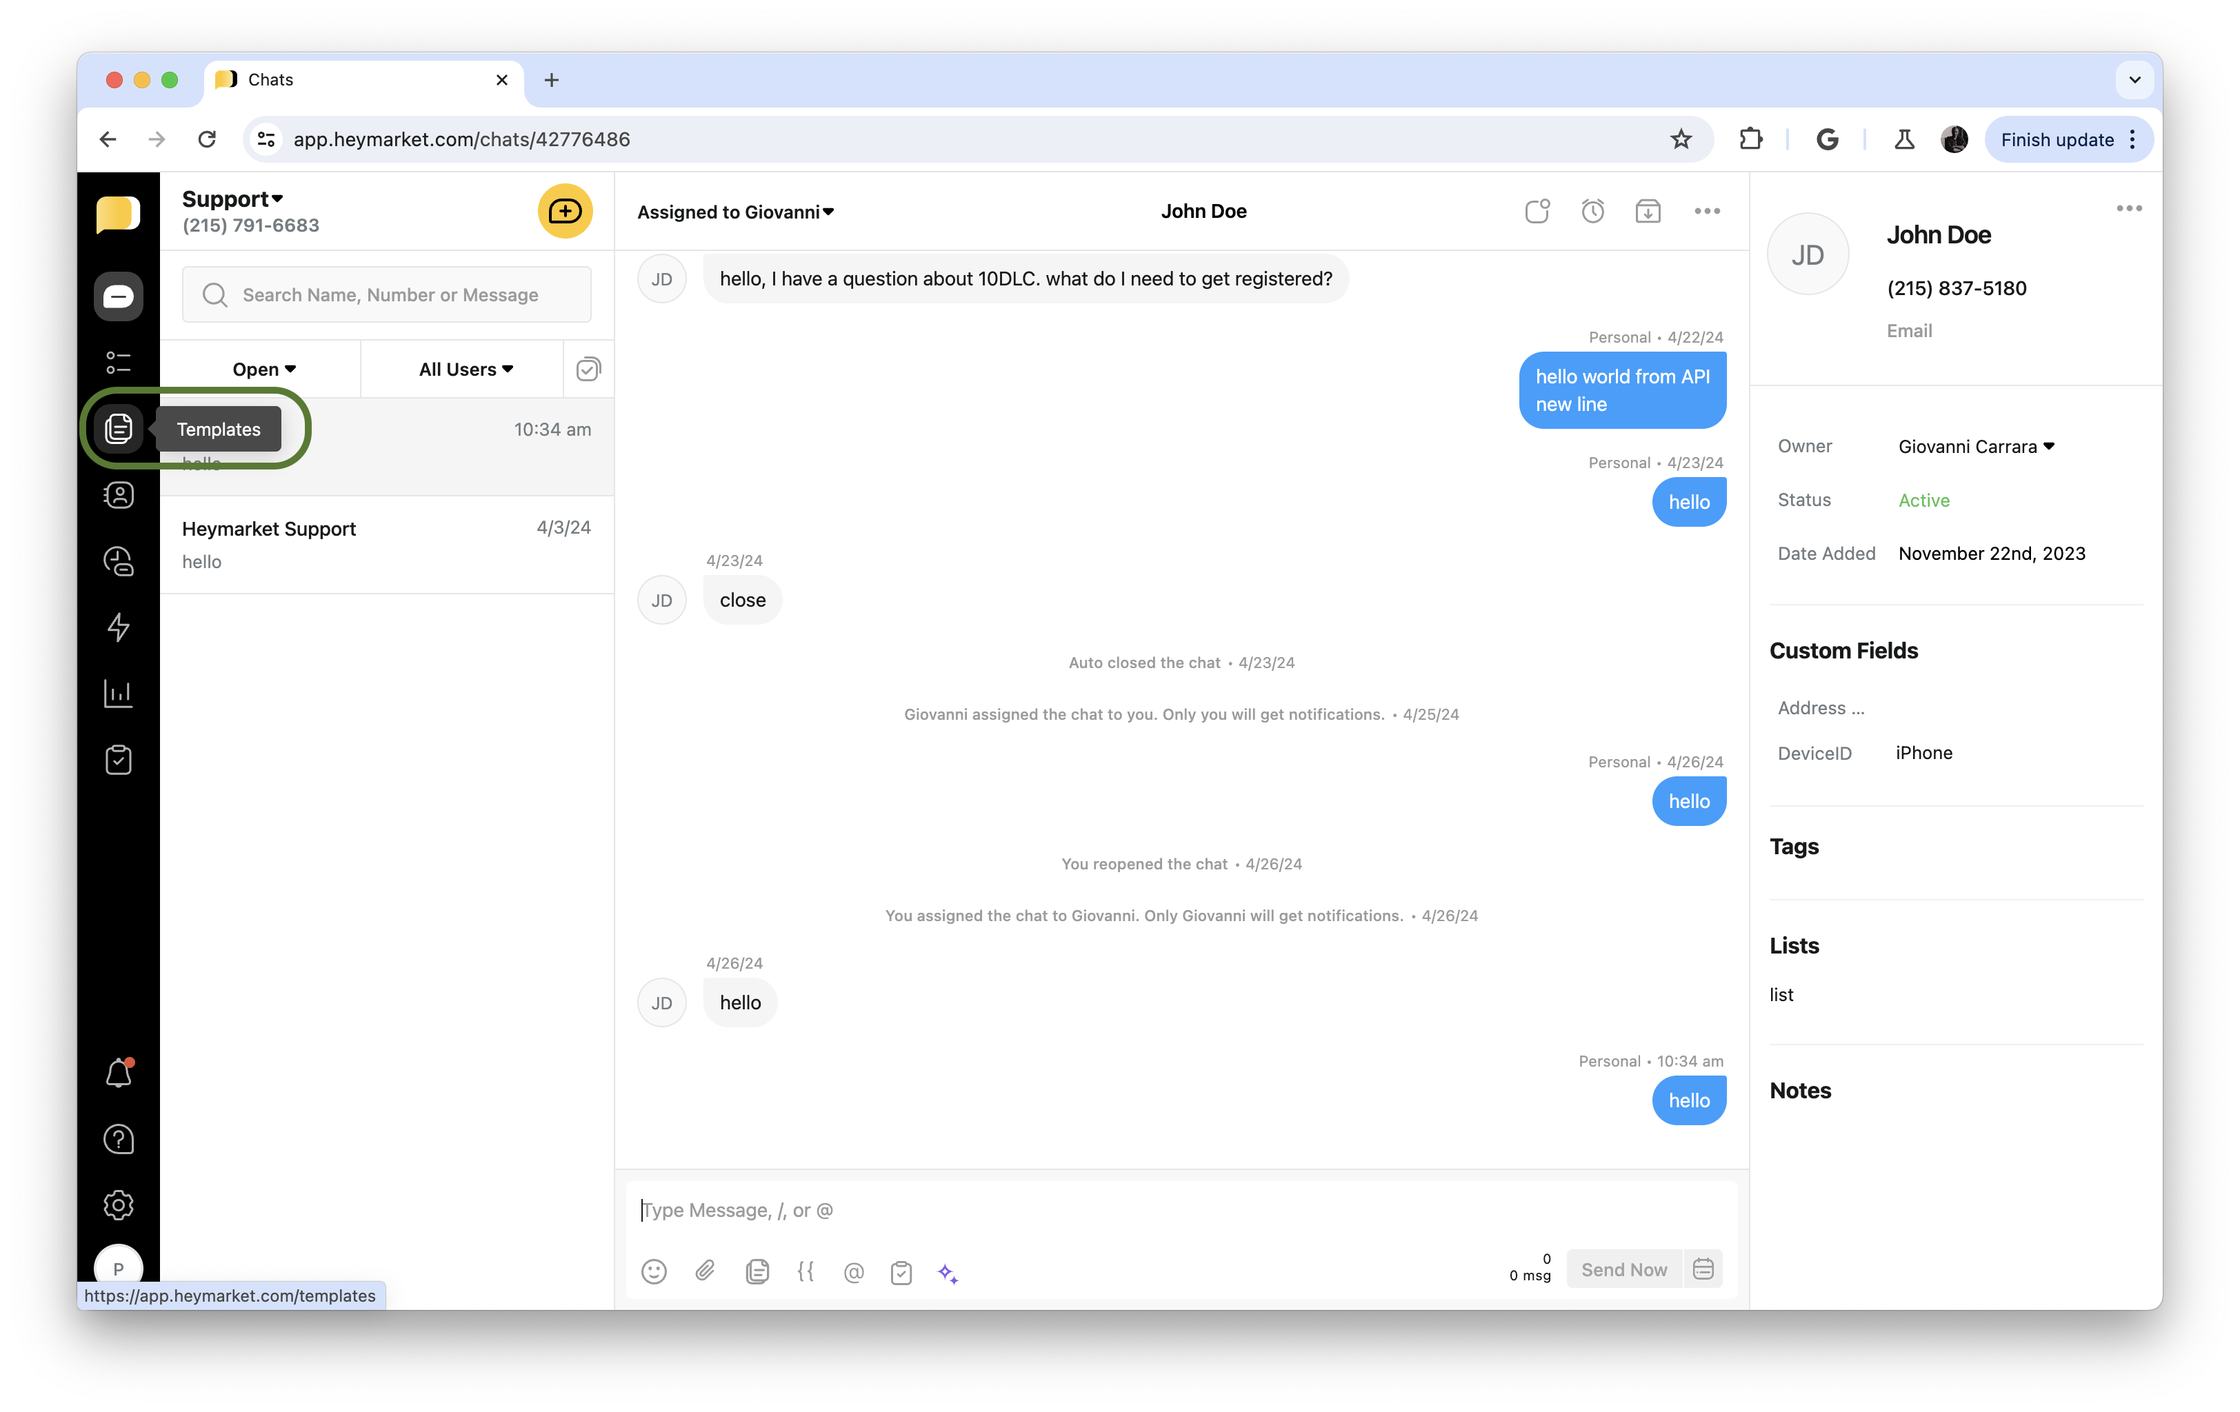The width and height of the screenshot is (2240, 1412).
Task: Select the Heymarket Support conversation
Action: [386, 544]
